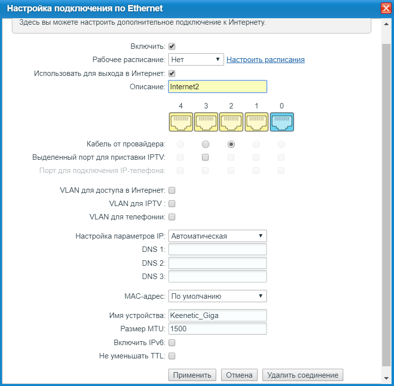Toggle the Включить checkbox
394x386 pixels.
click(x=172, y=46)
